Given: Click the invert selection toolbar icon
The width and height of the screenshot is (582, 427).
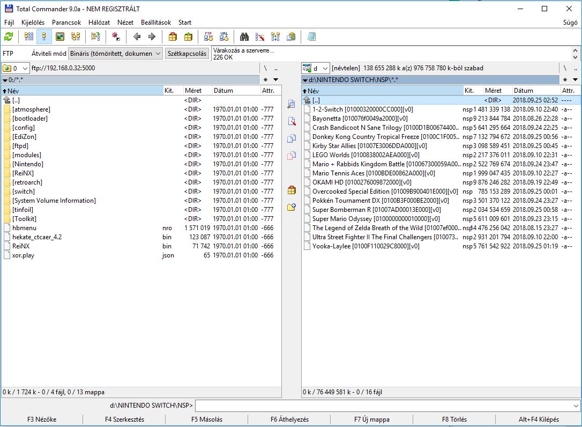Looking at the screenshot, I should 96,36.
